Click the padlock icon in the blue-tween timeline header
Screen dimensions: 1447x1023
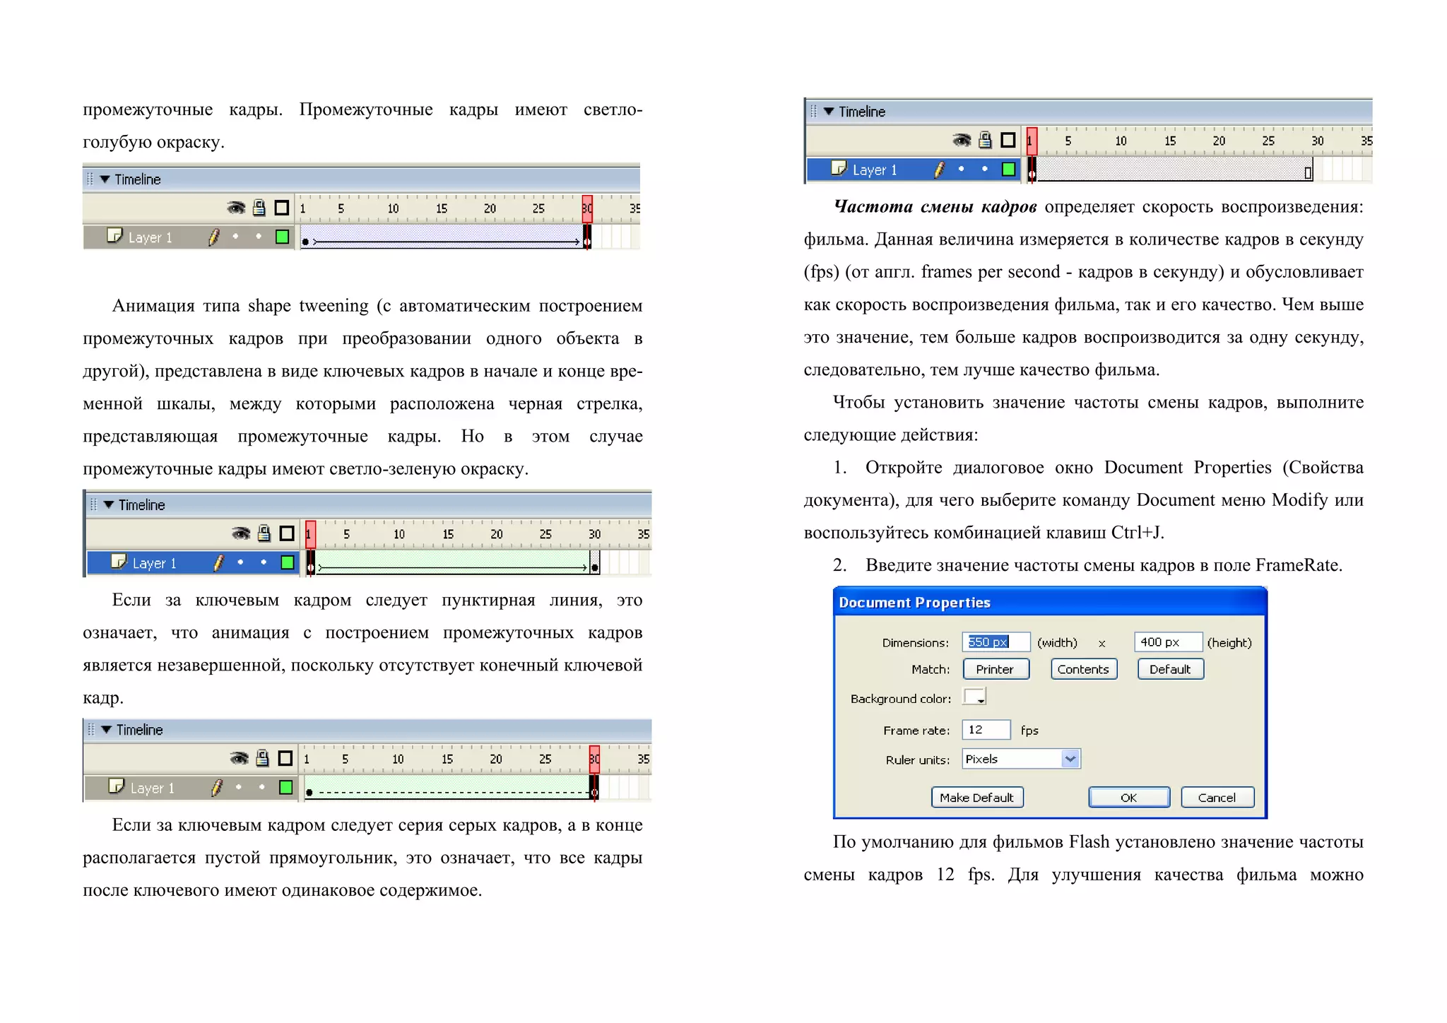coord(259,208)
